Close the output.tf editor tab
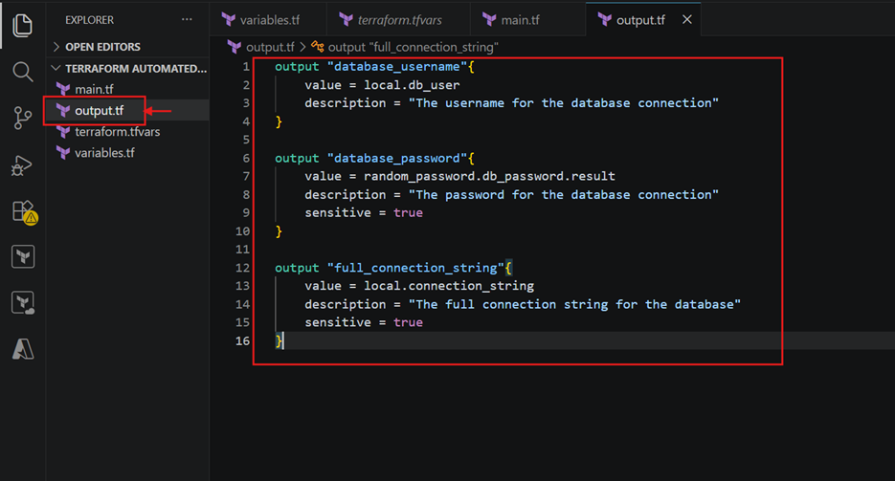This screenshot has width=895, height=481. [687, 20]
